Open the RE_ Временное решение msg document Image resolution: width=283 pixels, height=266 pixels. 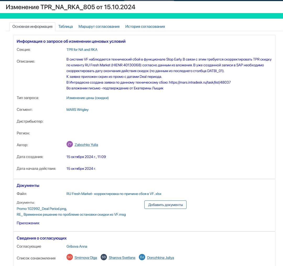tap(71, 215)
